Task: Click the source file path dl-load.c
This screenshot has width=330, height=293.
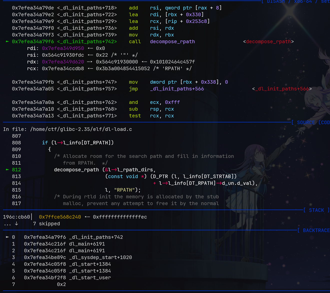Action: (81, 129)
